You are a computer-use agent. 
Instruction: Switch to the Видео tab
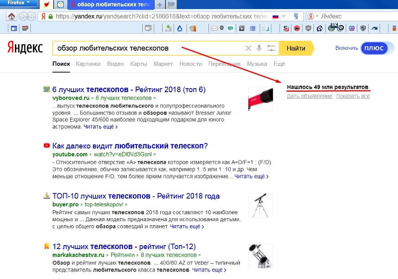(115, 64)
